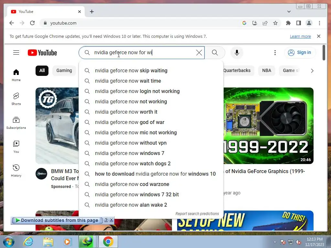The image size is (331, 248).
Task: Dismiss the Chrome update info bar
Action: (x=318, y=36)
